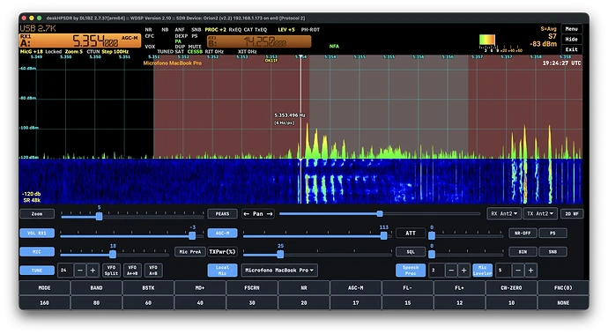Image resolution: width=608 pixels, height=334 pixels.
Task: Toggle the blue MIC button
Action: point(37,252)
